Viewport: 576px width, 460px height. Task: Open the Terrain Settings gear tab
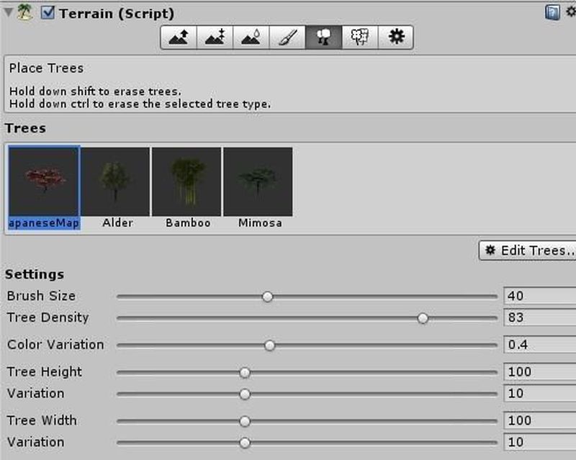395,38
